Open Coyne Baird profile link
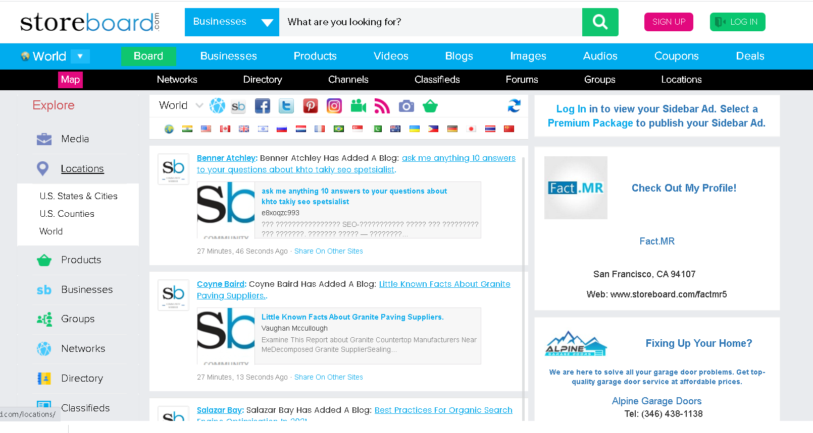The height and width of the screenshot is (433, 813). (x=222, y=284)
